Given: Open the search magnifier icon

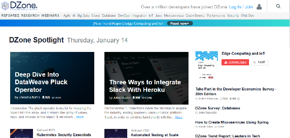Looking at the screenshot, I should tap(278, 6).
